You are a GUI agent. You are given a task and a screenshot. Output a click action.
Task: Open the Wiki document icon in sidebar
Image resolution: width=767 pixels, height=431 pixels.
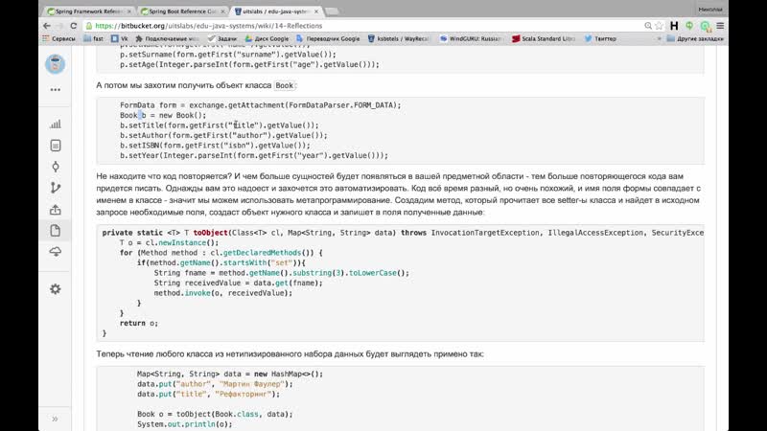[56, 231]
